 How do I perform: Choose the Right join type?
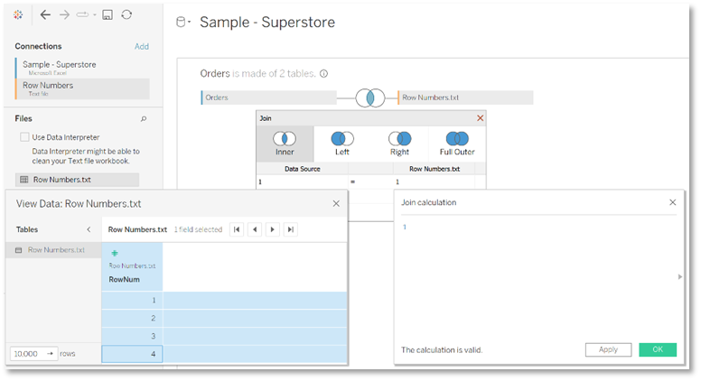point(399,143)
